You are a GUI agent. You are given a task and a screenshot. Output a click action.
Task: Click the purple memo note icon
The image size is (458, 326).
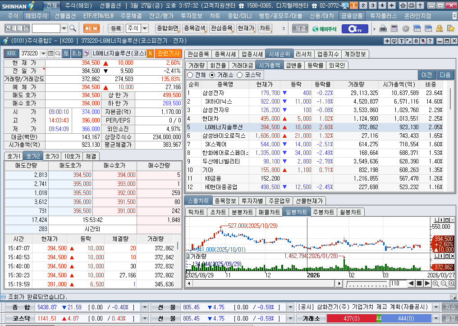point(86,54)
